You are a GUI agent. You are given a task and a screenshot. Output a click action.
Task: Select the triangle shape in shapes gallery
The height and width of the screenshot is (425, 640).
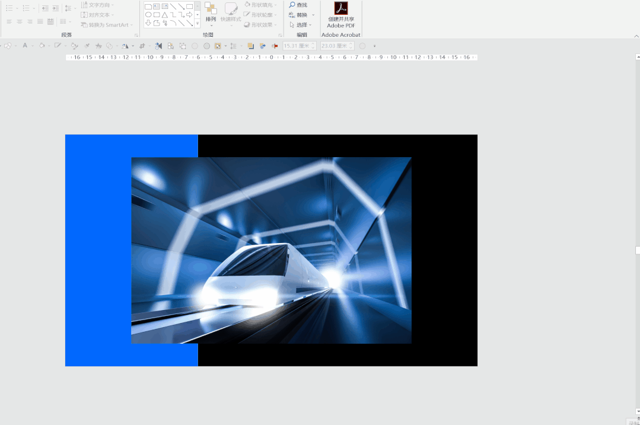[x=164, y=15]
